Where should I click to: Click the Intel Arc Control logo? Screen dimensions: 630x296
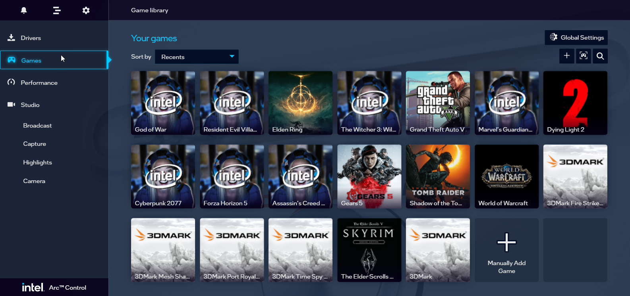point(54,287)
